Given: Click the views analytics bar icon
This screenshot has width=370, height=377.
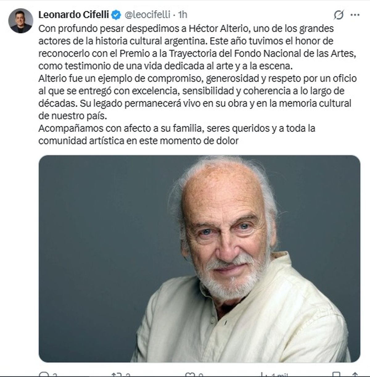Looking at the screenshot, I should [x=264, y=374].
